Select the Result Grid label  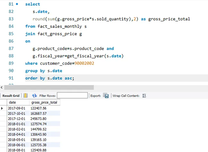tap(11, 96)
